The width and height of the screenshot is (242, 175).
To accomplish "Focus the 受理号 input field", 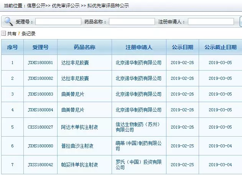I will tap(58, 21).
